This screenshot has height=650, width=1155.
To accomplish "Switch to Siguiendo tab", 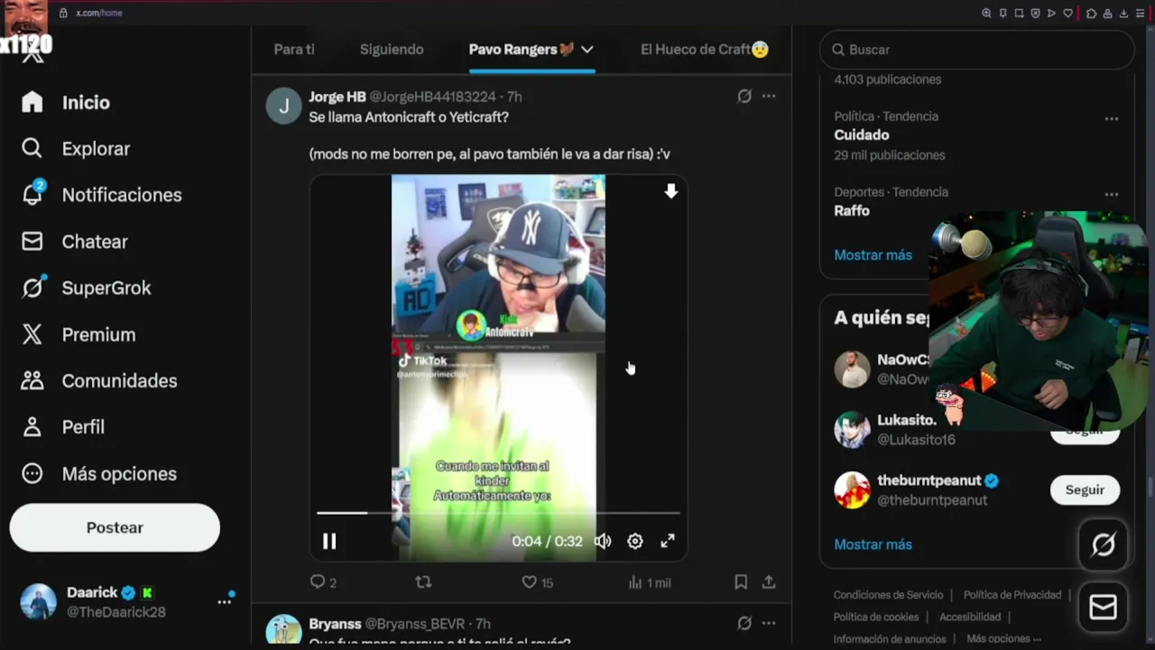I will coord(392,50).
